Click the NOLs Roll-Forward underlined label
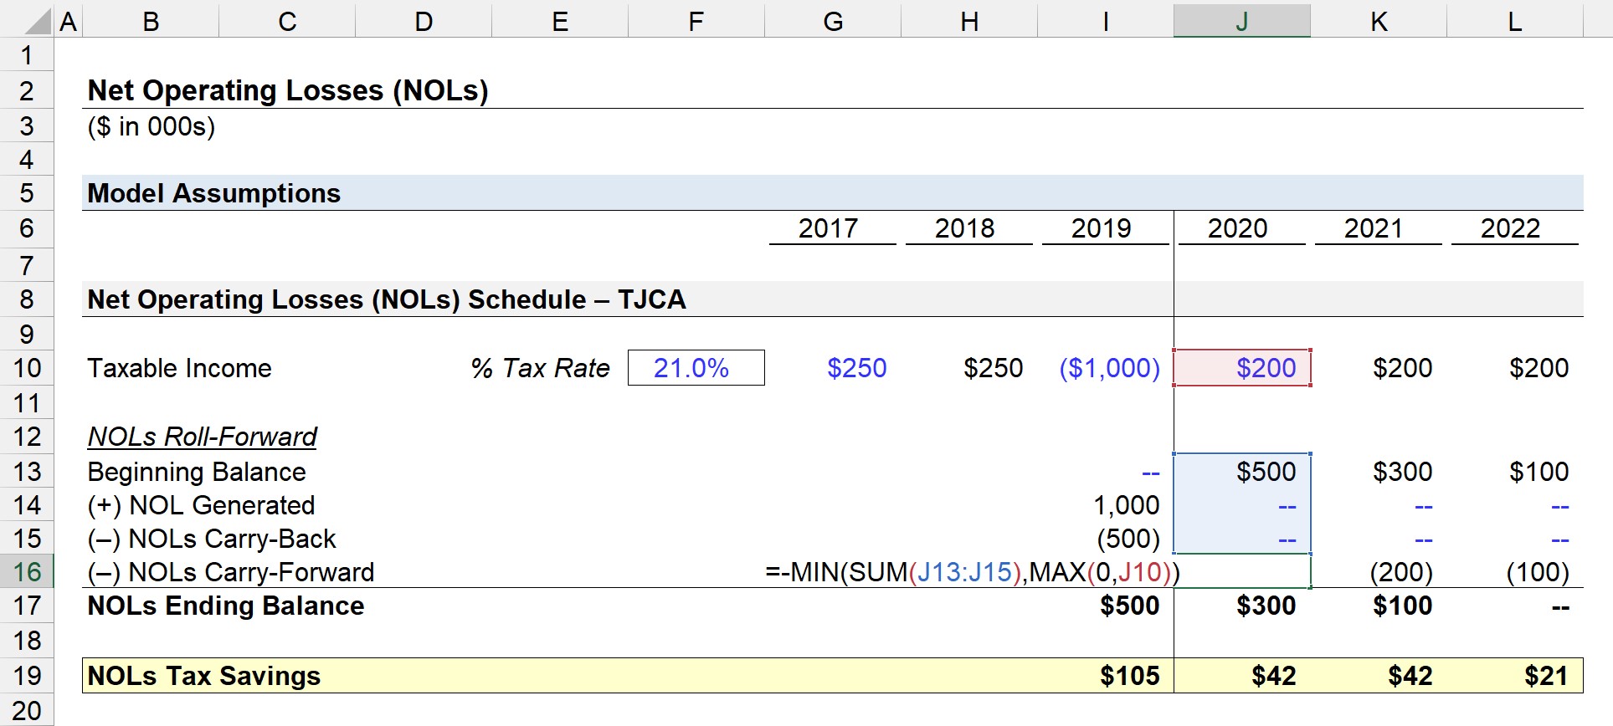Viewport: 1613px width, 726px height. (x=203, y=437)
